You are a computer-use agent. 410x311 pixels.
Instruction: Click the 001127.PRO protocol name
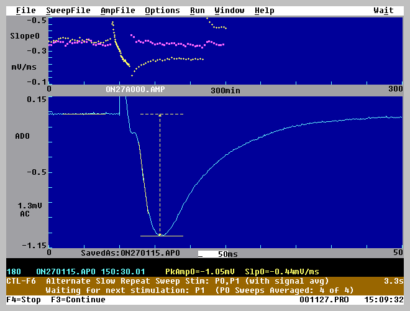324,299
